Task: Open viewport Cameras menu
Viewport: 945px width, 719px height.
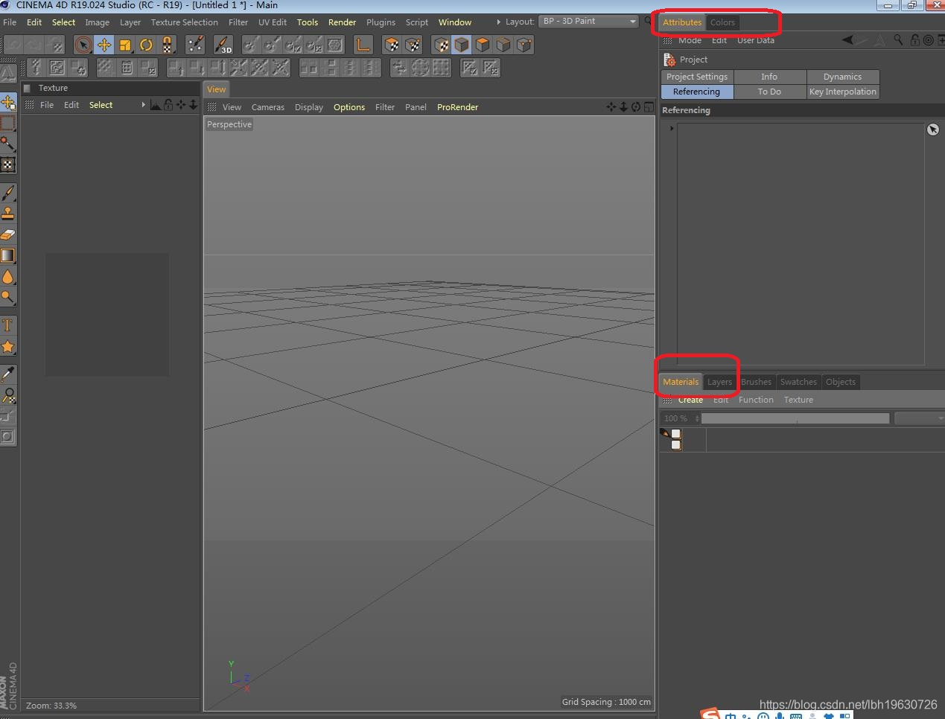Action: (x=268, y=107)
